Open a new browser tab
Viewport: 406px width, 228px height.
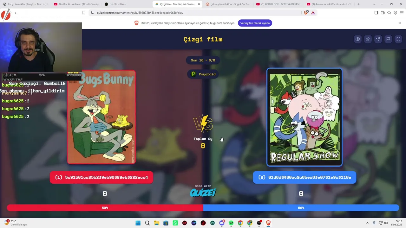(x=358, y=4)
